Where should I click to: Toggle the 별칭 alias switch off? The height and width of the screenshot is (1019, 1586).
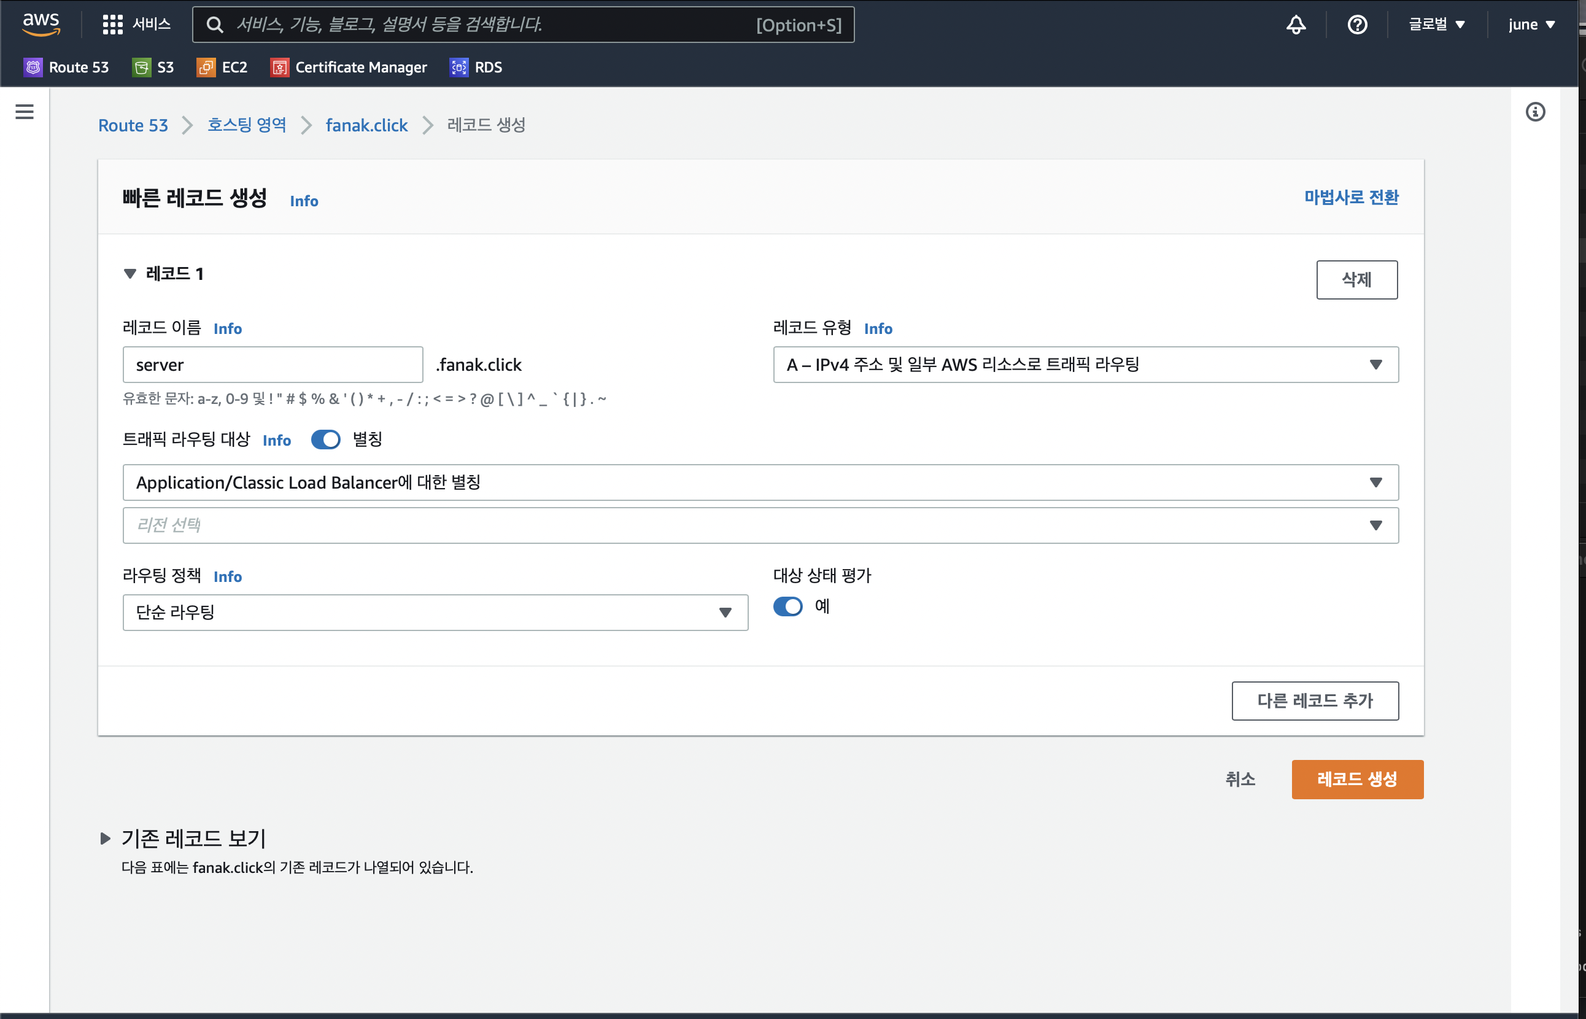[325, 440]
